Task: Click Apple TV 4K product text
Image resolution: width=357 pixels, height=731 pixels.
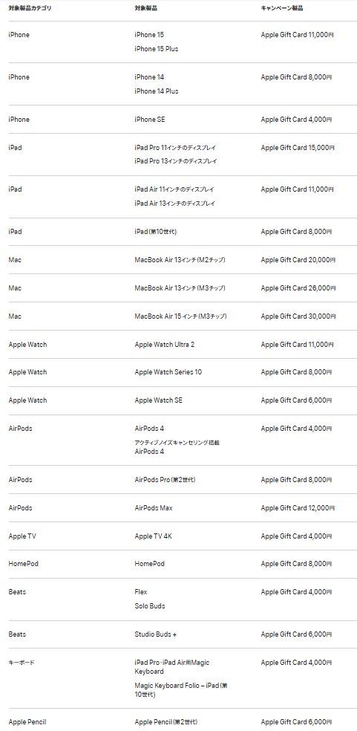Action: point(154,536)
